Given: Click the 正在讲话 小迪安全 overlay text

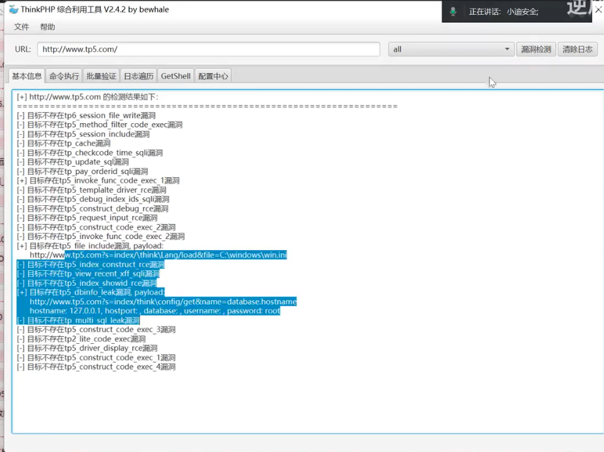Looking at the screenshot, I should click(x=504, y=12).
